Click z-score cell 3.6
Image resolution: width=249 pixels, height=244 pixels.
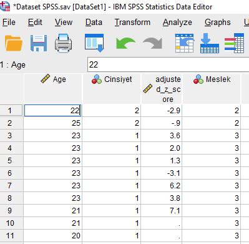pyautogui.click(x=162, y=135)
